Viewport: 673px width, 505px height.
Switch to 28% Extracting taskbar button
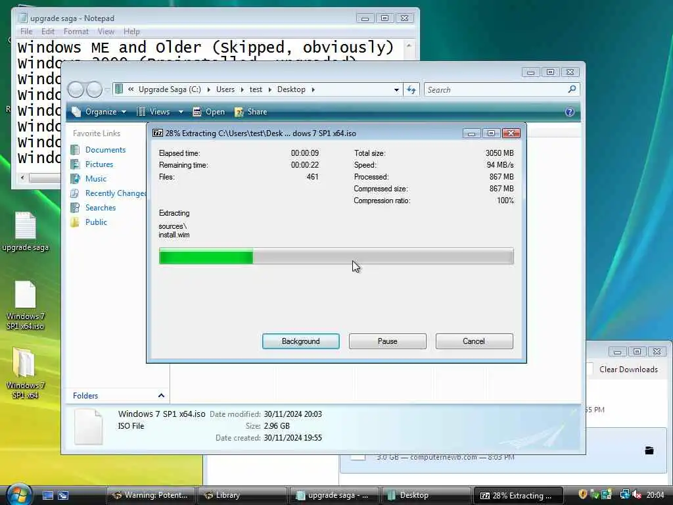518,496
